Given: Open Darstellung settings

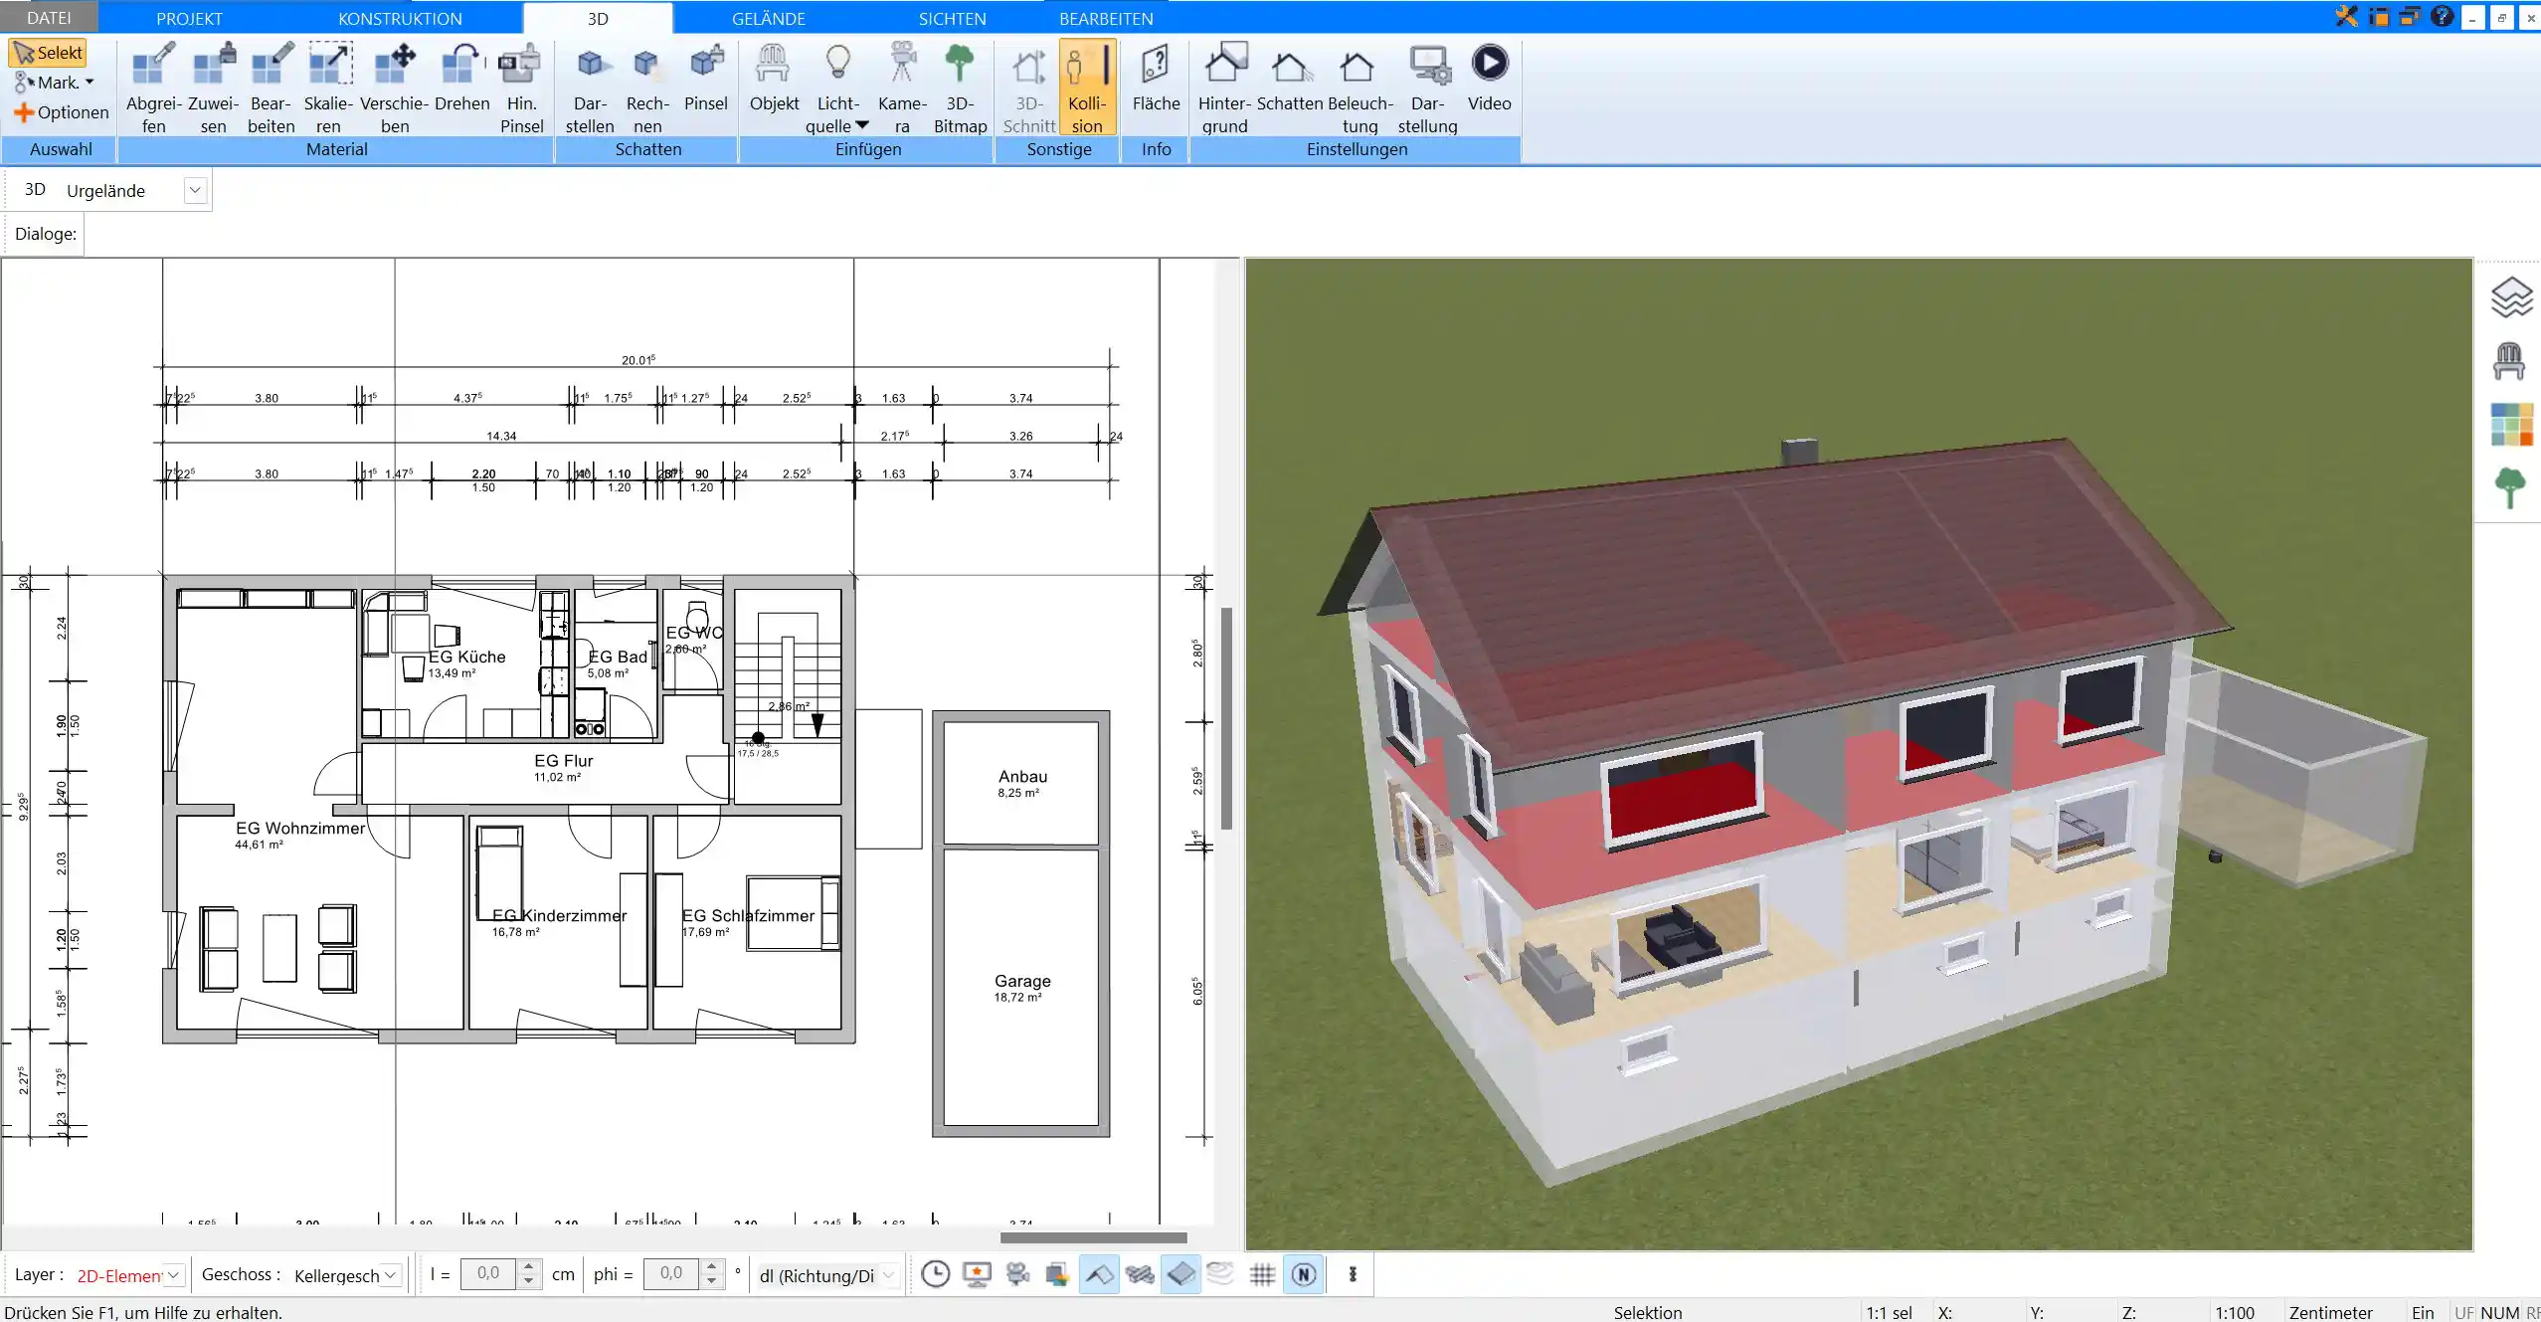Looking at the screenshot, I should point(1427,88).
